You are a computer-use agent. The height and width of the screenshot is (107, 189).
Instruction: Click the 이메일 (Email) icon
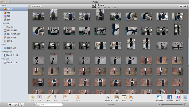point(185,97)
